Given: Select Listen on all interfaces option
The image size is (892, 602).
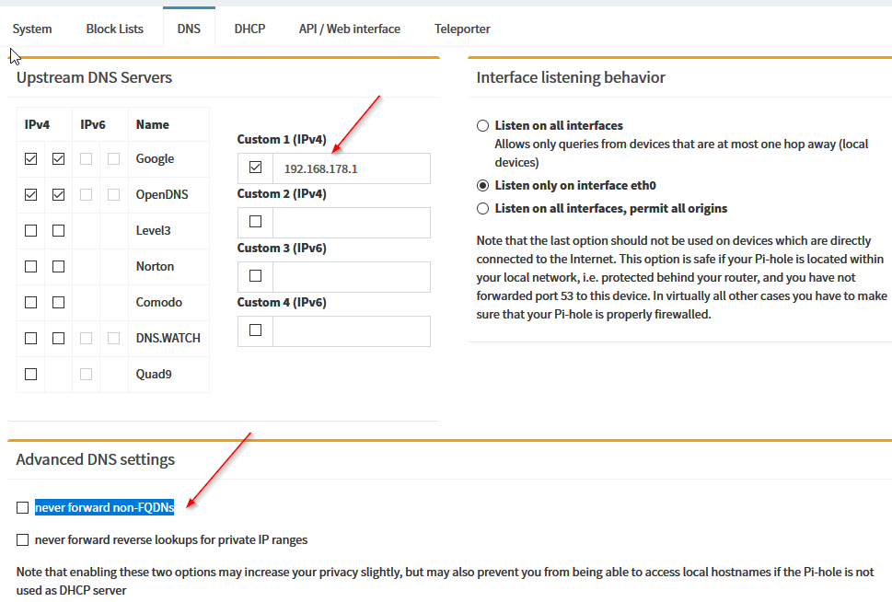Looking at the screenshot, I should coord(482,125).
